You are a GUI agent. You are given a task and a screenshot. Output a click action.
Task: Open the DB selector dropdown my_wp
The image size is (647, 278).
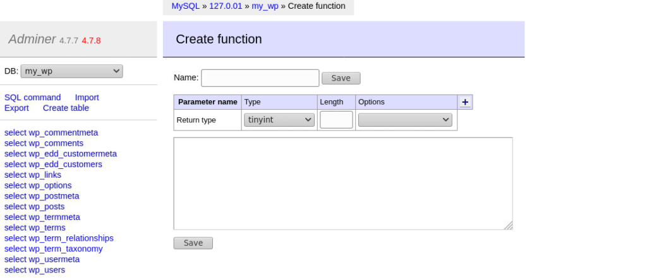71,71
